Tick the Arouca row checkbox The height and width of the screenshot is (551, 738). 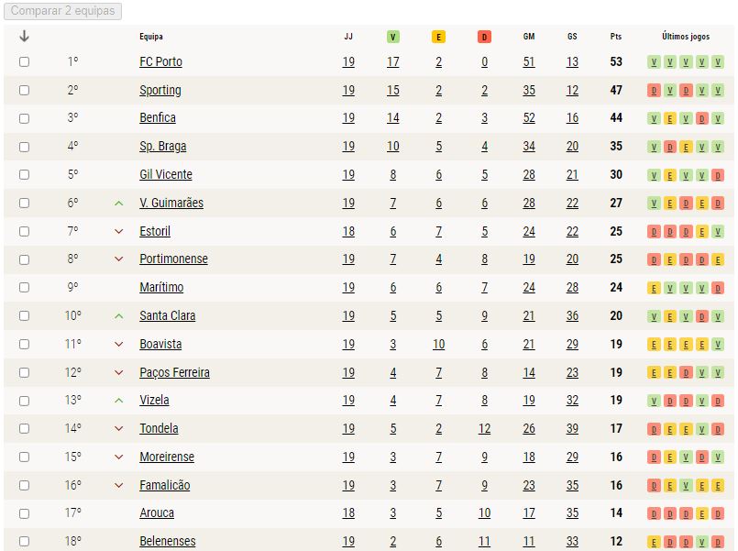click(x=25, y=513)
